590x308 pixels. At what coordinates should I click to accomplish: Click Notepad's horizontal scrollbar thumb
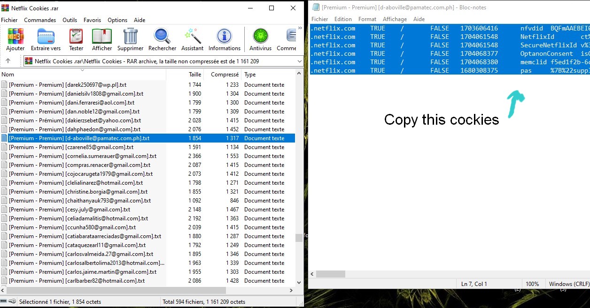[x=331, y=274]
